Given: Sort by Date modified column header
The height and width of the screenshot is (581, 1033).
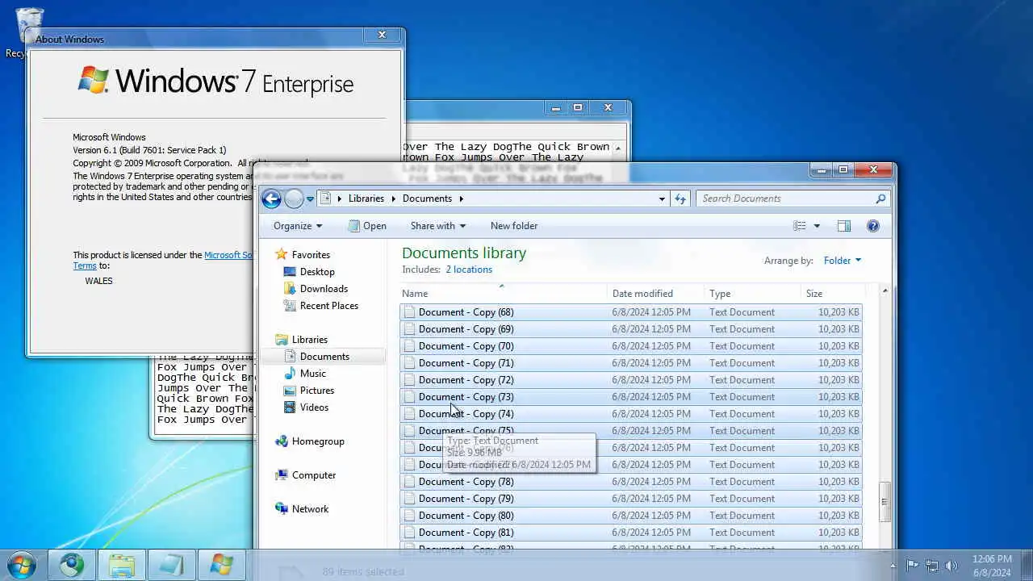Looking at the screenshot, I should click(x=656, y=294).
